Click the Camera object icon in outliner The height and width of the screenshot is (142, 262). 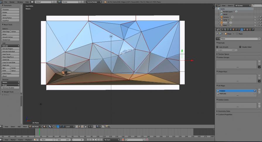pos(221,17)
